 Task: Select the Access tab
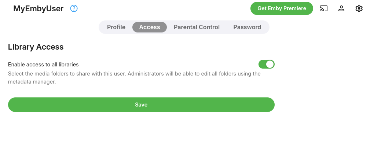pyautogui.click(x=150, y=27)
